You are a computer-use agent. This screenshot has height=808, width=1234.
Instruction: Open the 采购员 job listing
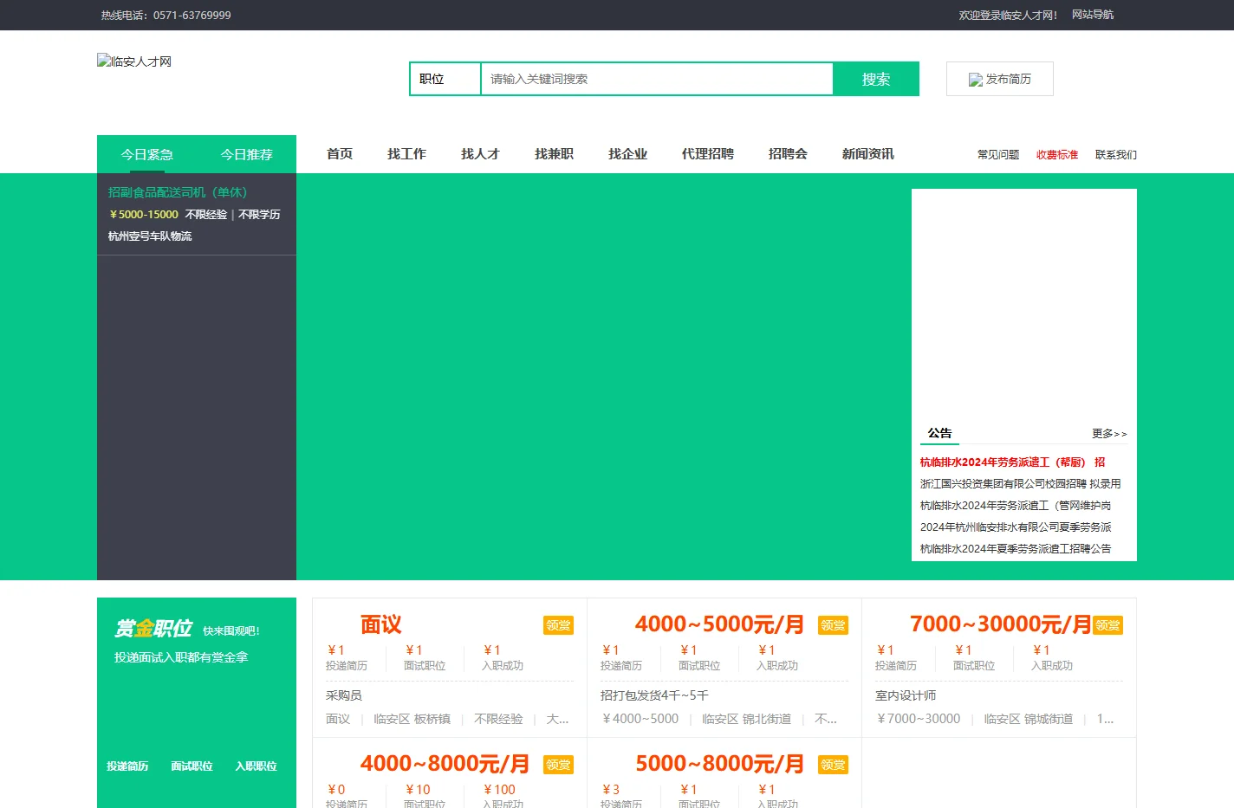[343, 695]
